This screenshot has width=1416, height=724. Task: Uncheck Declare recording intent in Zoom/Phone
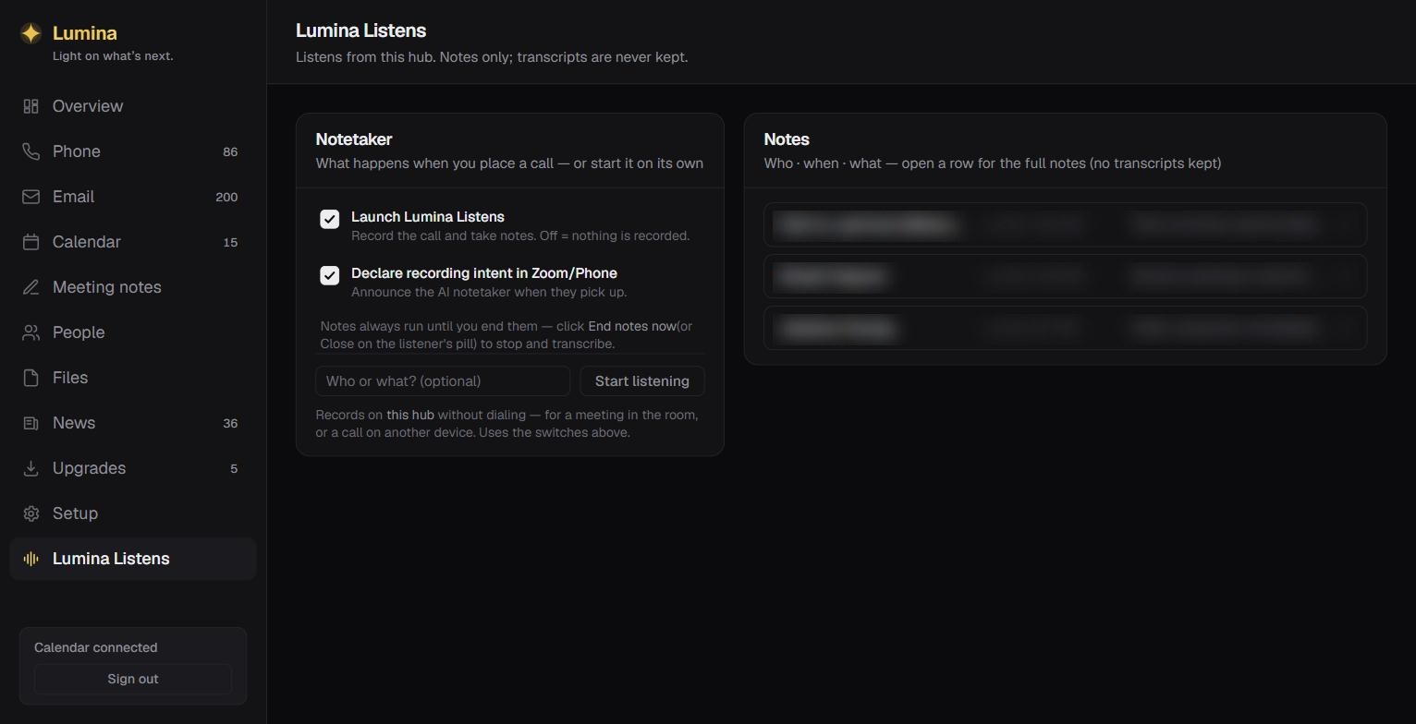pos(330,275)
